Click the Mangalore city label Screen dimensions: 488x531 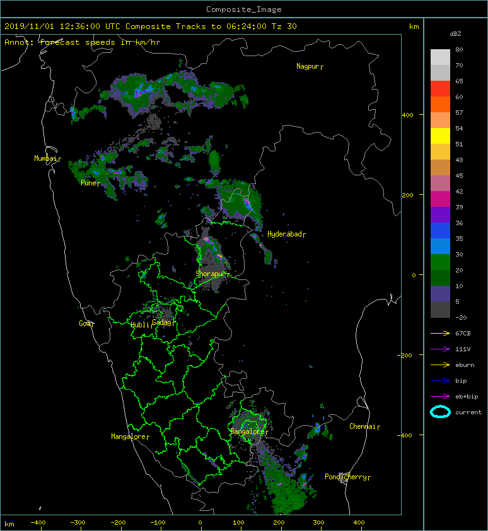[x=130, y=436]
